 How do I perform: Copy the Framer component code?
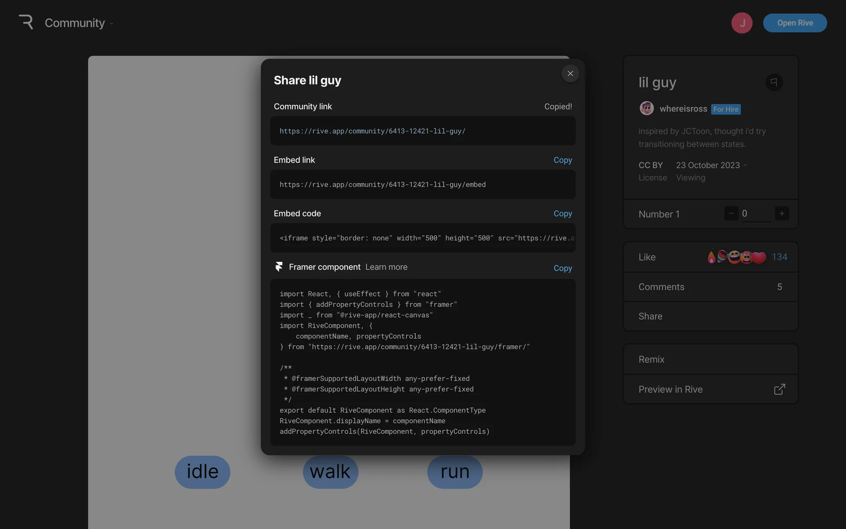(x=562, y=268)
